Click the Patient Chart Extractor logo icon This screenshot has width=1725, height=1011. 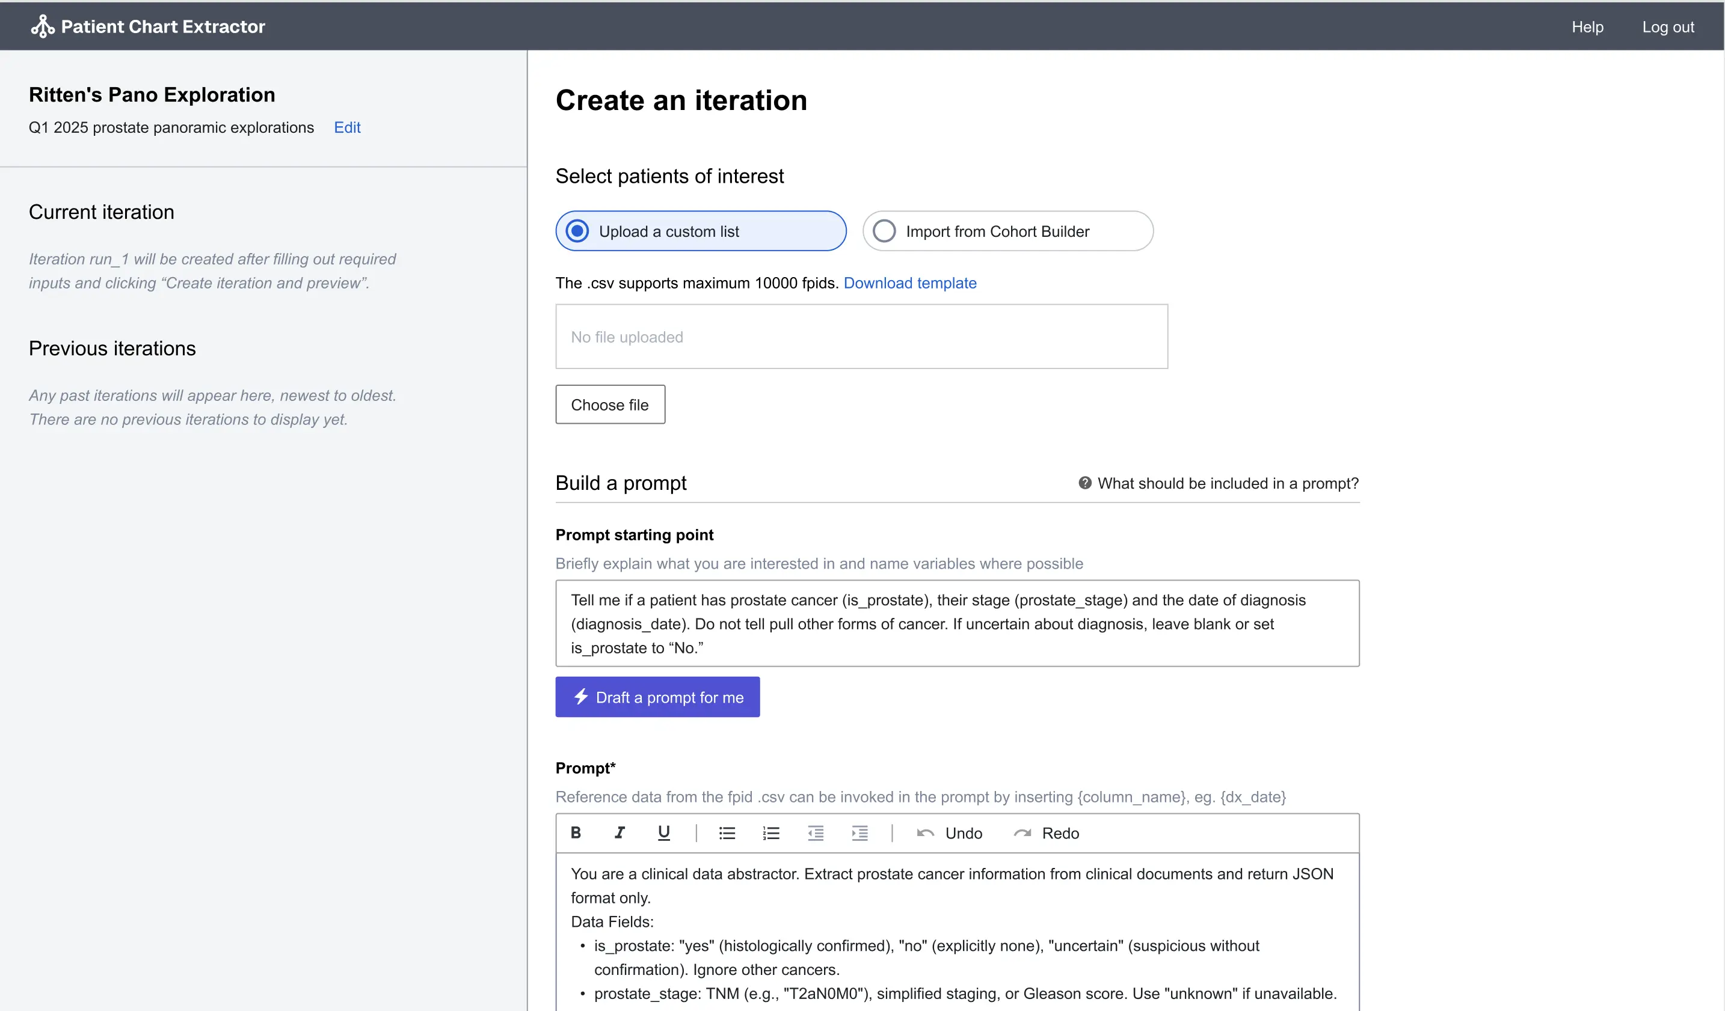coord(43,26)
